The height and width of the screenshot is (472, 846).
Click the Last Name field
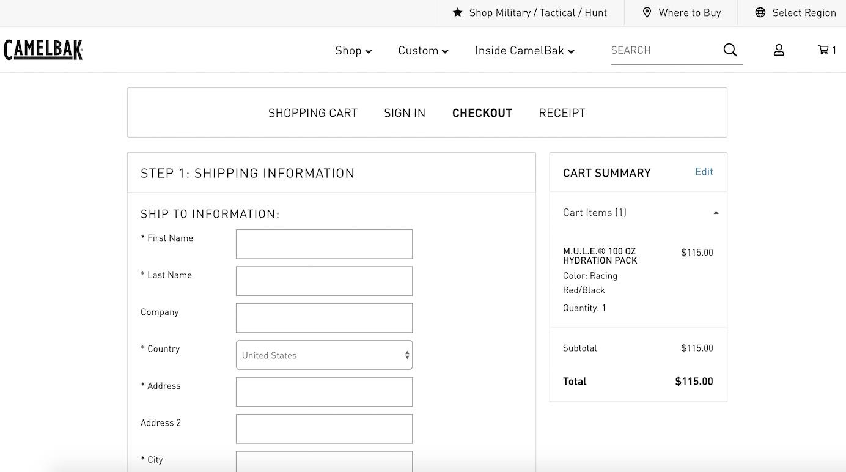click(x=324, y=281)
